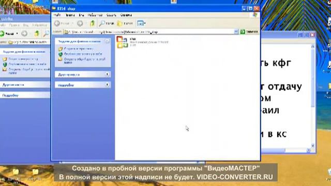Click the text 'в кс' in right text window
Image resolution: width=331 pixels, height=186 pixels.
277,134
